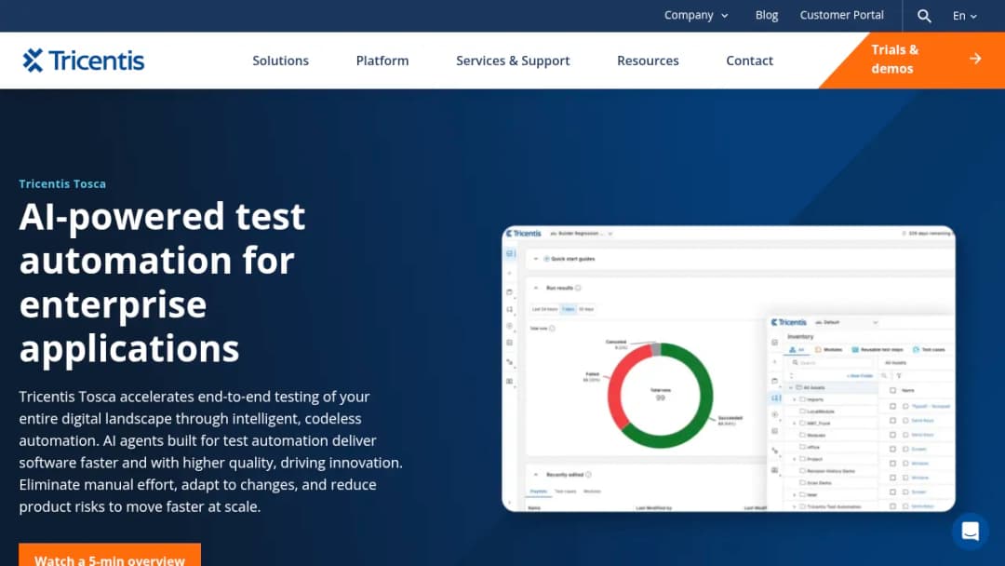Click the arrow on Trials & demos
The image size is (1005, 566).
pos(975,59)
